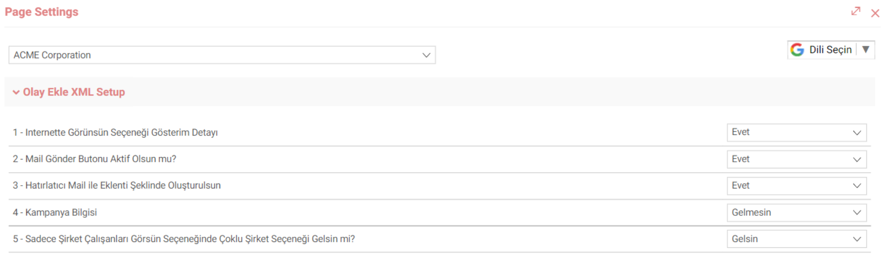Open the Mail Gönder Butonu dropdown
Screen dimensions: 882x256
796,159
